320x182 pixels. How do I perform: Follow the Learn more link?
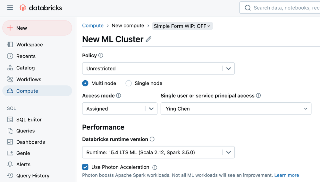[287, 175]
